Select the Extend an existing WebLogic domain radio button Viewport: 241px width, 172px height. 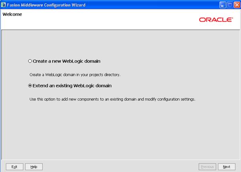[x=30, y=86]
